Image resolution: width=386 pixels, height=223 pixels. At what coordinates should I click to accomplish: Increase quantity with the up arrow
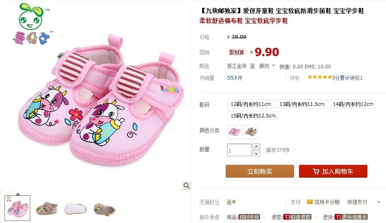point(256,146)
